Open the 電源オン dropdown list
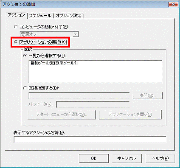 click(x=76, y=34)
